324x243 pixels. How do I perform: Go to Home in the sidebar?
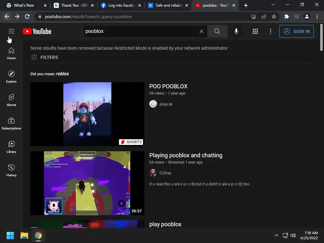[x=11, y=53]
